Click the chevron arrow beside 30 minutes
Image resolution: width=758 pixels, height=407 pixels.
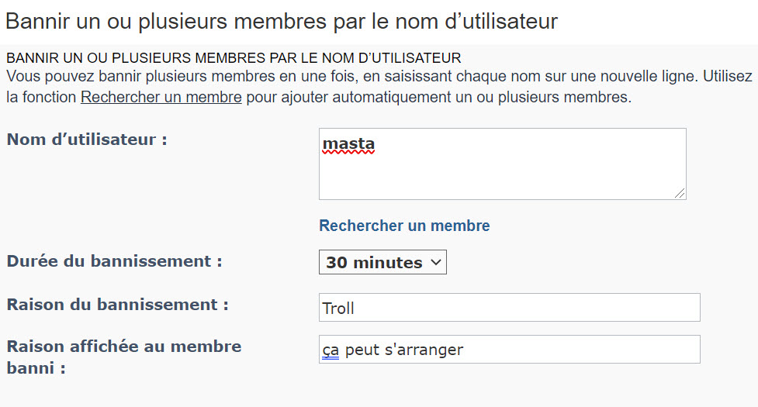point(436,262)
